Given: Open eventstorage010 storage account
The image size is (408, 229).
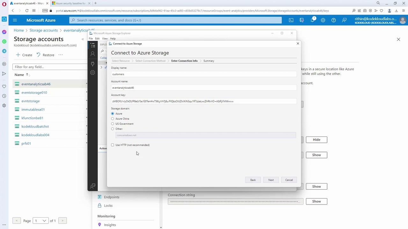Looking at the screenshot, I should [x=34, y=93].
